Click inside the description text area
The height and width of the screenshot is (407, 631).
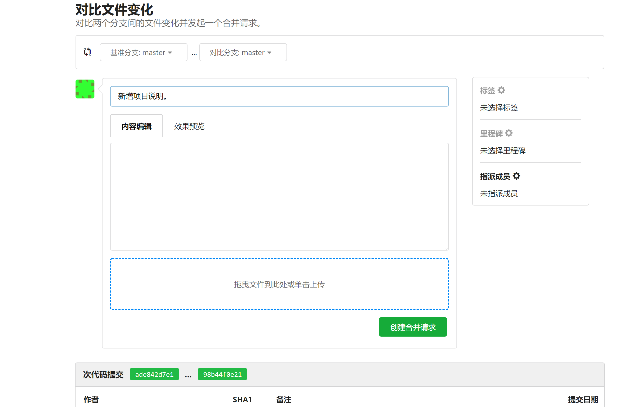point(279,196)
